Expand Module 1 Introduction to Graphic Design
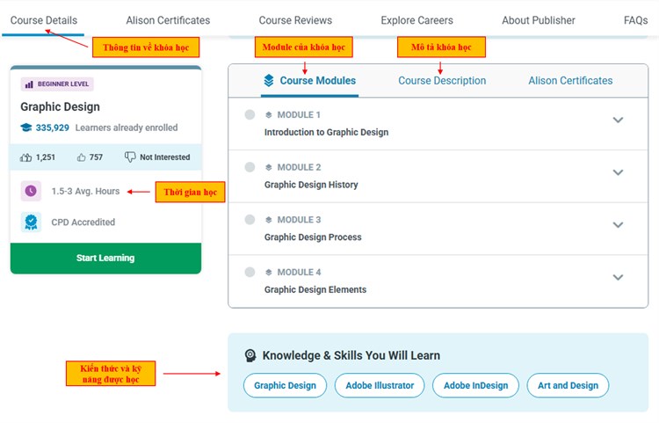This screenshot has width=659, height=423. tap(618, 120)
